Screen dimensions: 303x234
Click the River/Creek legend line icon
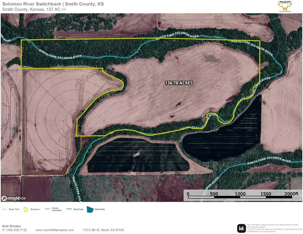point(69,209)
